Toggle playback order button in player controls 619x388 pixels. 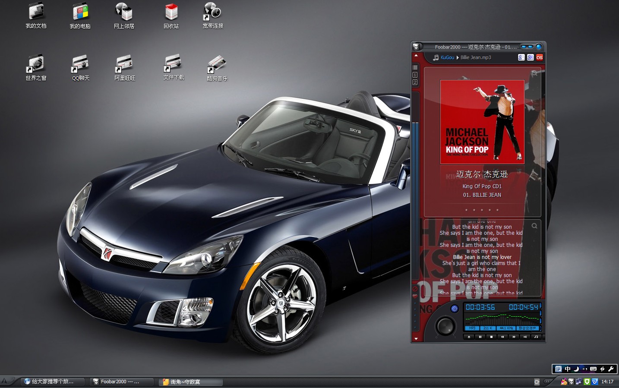(x=524, y=337)
